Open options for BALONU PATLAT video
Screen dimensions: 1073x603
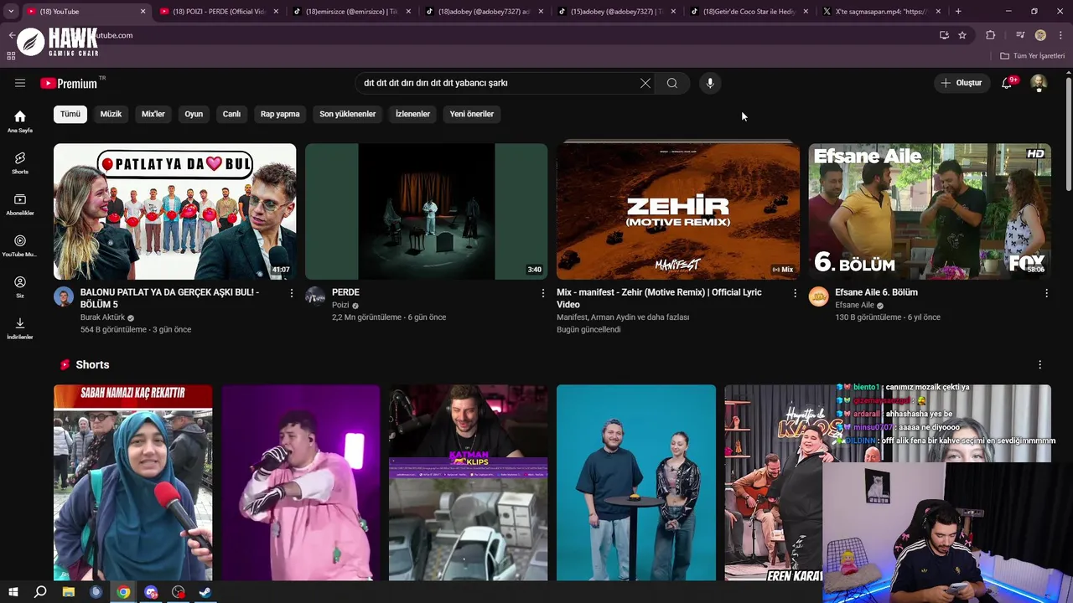pos(292,293)
